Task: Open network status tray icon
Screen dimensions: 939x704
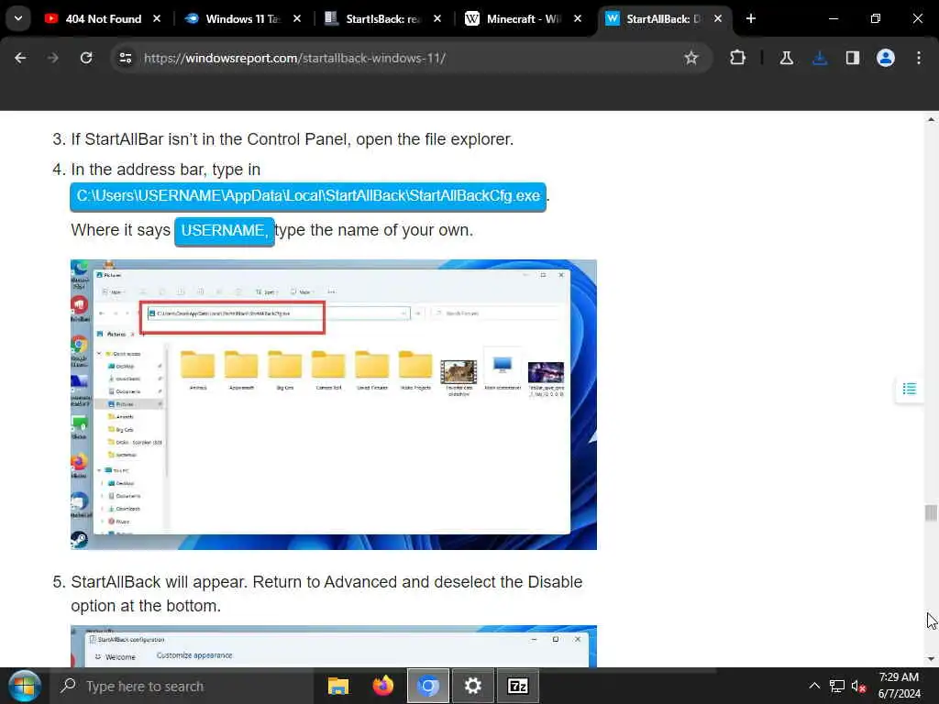Action: tap(836, 686)
